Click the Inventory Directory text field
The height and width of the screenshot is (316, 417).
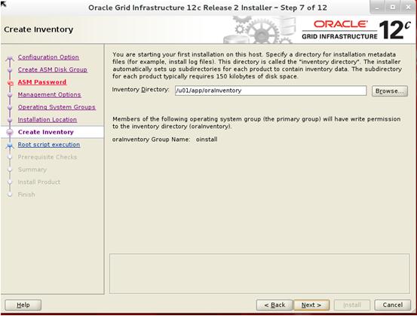point(271,91)
